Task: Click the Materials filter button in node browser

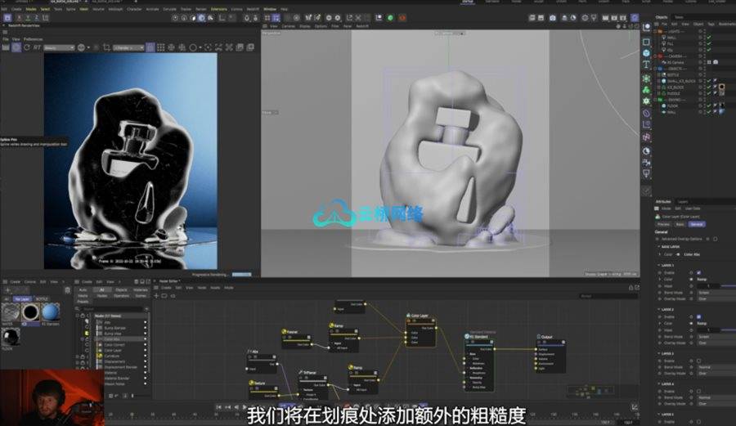Action: (139, 289)
